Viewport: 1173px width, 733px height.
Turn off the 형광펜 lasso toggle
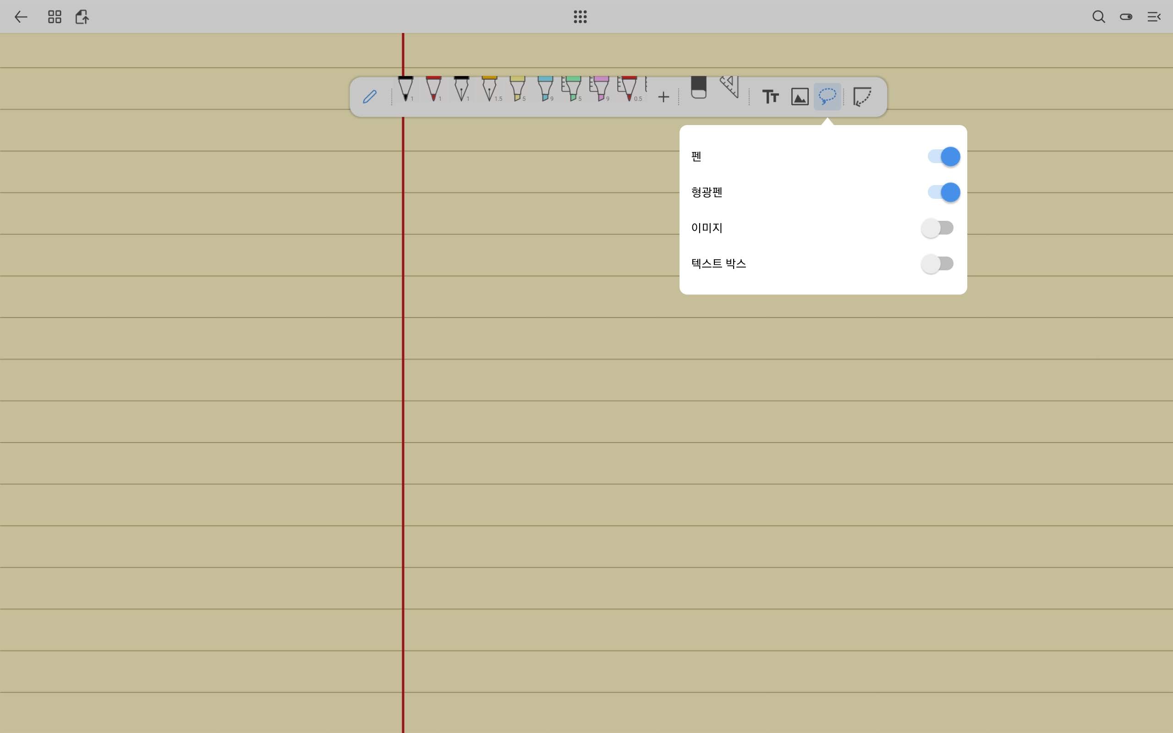point(943,192)
